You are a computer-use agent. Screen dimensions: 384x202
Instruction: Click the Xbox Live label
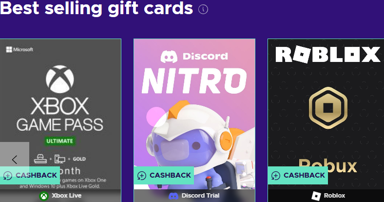point(67,196)
